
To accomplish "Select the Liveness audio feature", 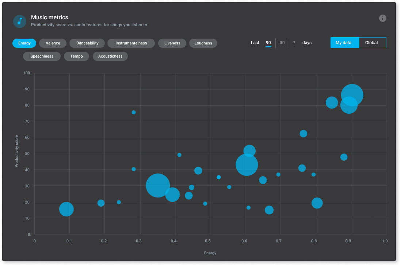I will coord(172,43).
